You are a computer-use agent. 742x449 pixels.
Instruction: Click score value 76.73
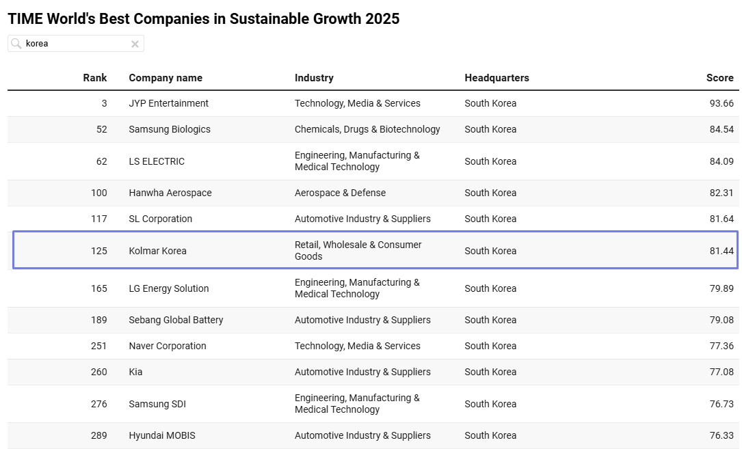721,404
